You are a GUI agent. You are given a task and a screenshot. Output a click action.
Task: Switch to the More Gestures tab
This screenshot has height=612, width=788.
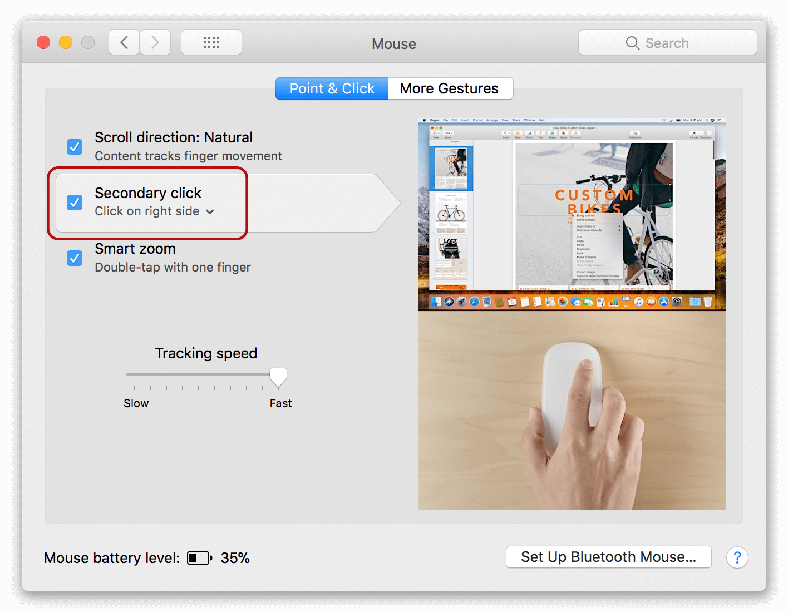pyautogui.click(x=449, y=88)
